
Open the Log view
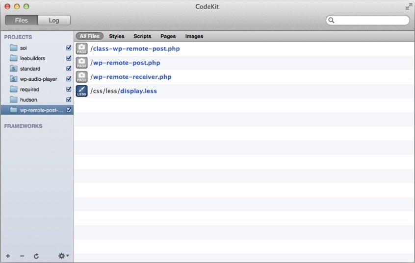[54, 21]
